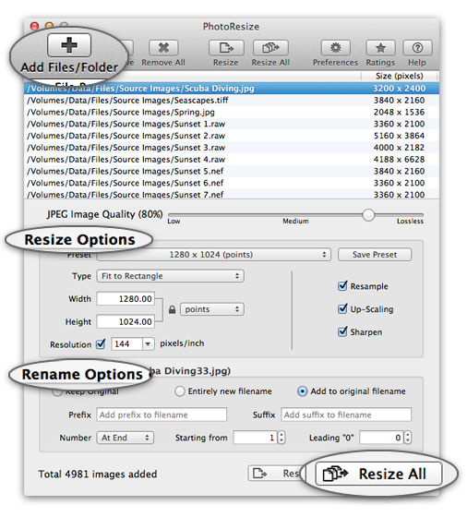Screen dimensions: 467x517
Task: Select the Entirely new filename radio button
Action: point(180,391)
